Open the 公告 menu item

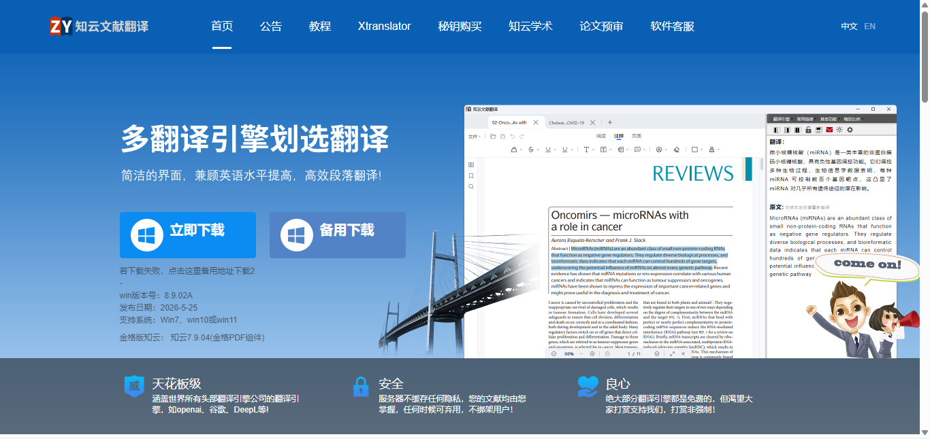tap(271, 27)
